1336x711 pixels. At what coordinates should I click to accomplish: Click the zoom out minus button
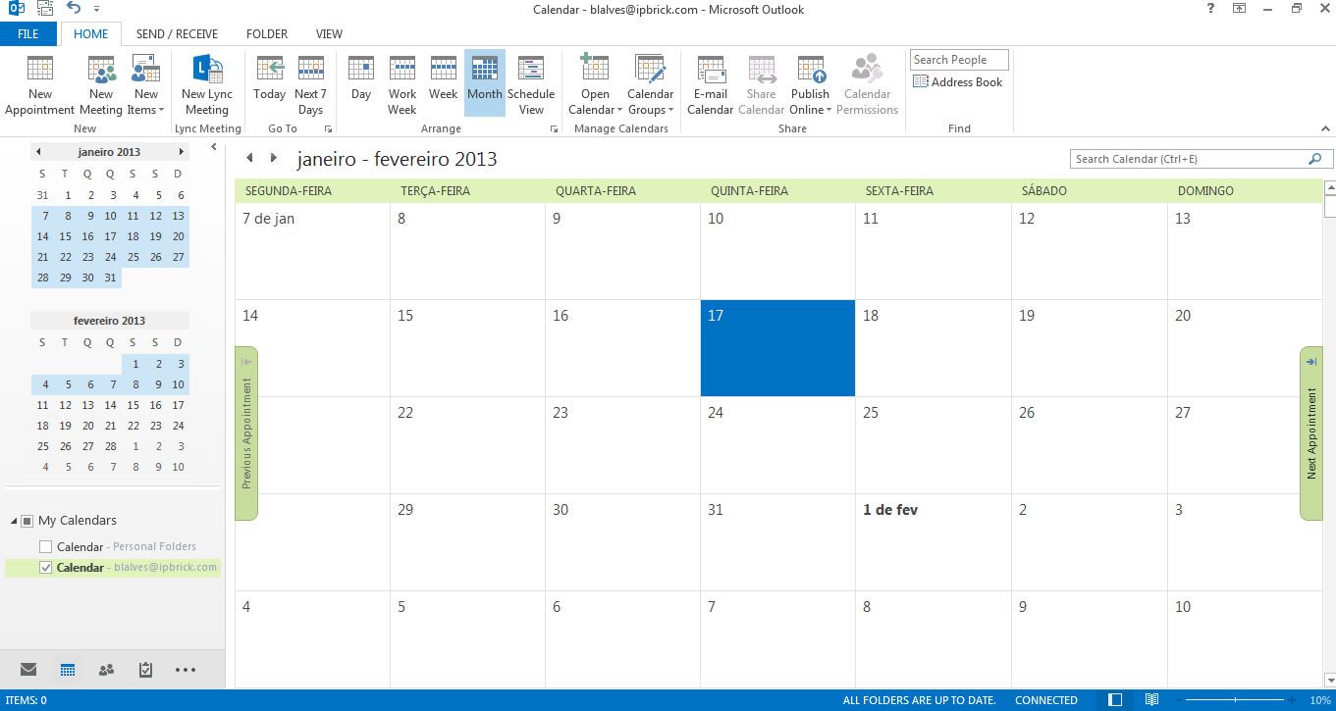(x=1181, y=700)
